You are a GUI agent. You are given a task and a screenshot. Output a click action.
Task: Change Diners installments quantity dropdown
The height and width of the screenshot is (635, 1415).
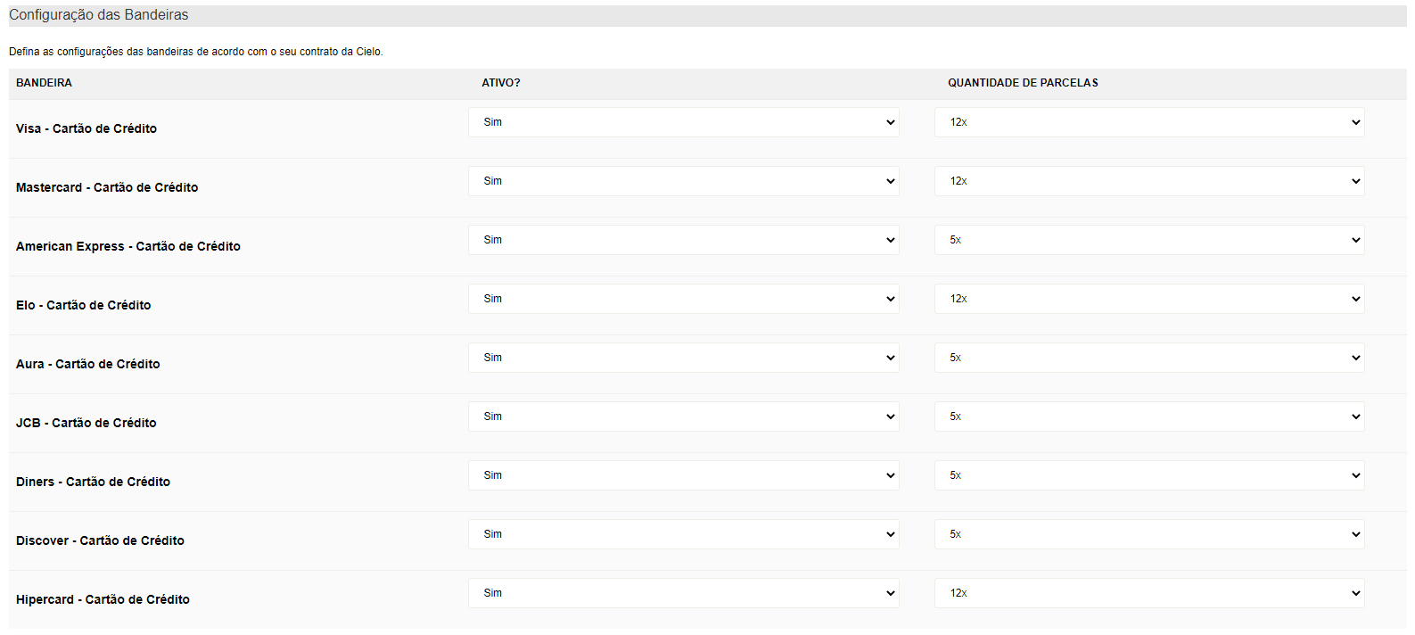coord(1148,475)
